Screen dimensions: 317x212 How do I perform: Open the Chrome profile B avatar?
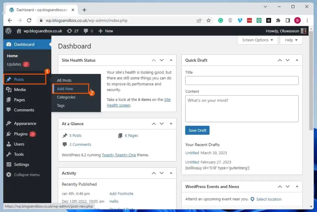coord(297,20)
